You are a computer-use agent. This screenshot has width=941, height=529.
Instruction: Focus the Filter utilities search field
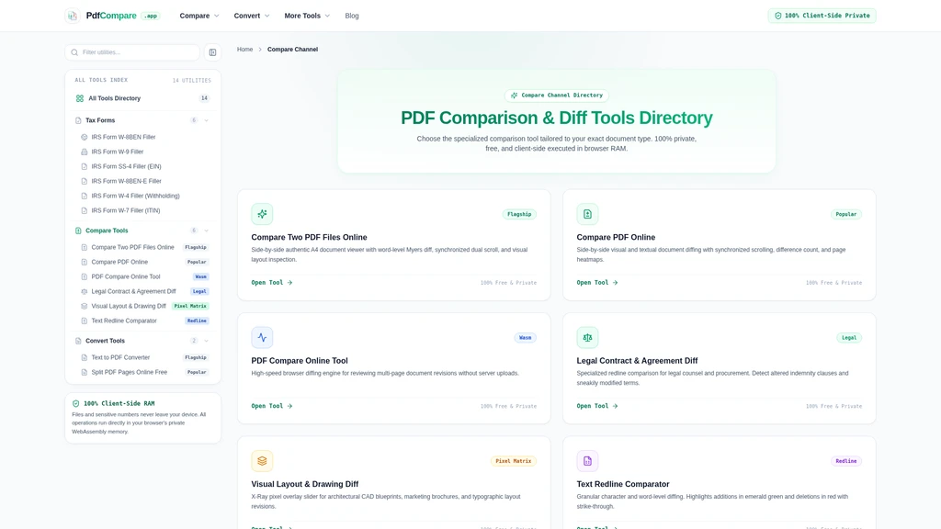tap(132, 52)
